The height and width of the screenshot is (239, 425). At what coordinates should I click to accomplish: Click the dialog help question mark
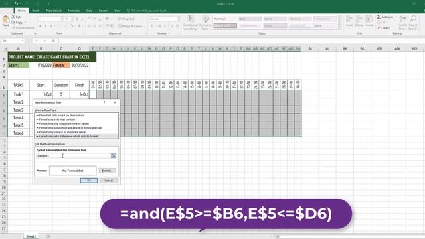[x=104, y=102]
